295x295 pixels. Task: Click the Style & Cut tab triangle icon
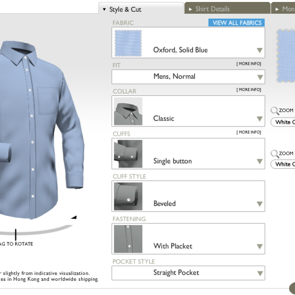(x=104, y=9)
